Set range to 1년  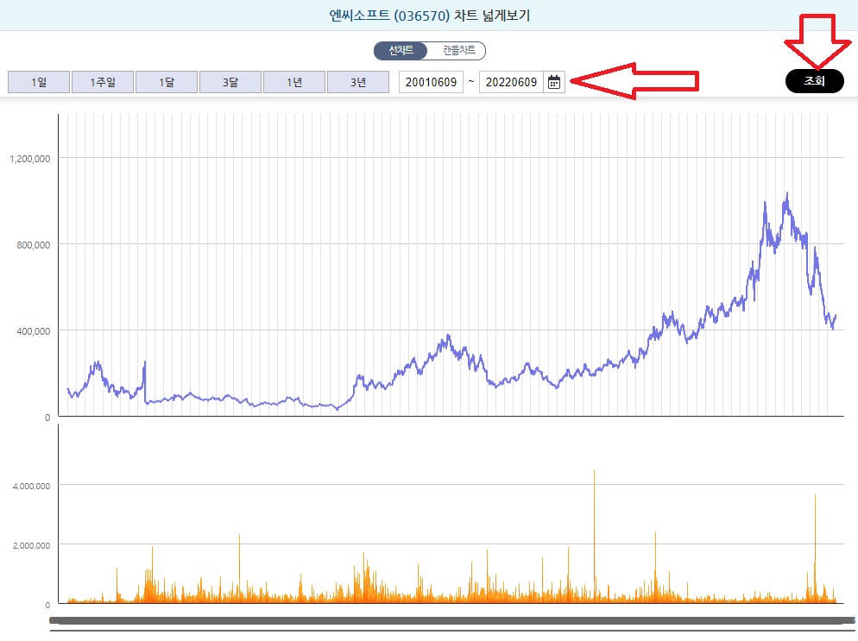[x=293, y=82]
